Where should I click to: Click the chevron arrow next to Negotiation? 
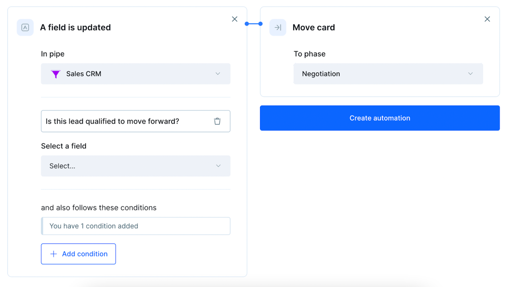(471, 74)
